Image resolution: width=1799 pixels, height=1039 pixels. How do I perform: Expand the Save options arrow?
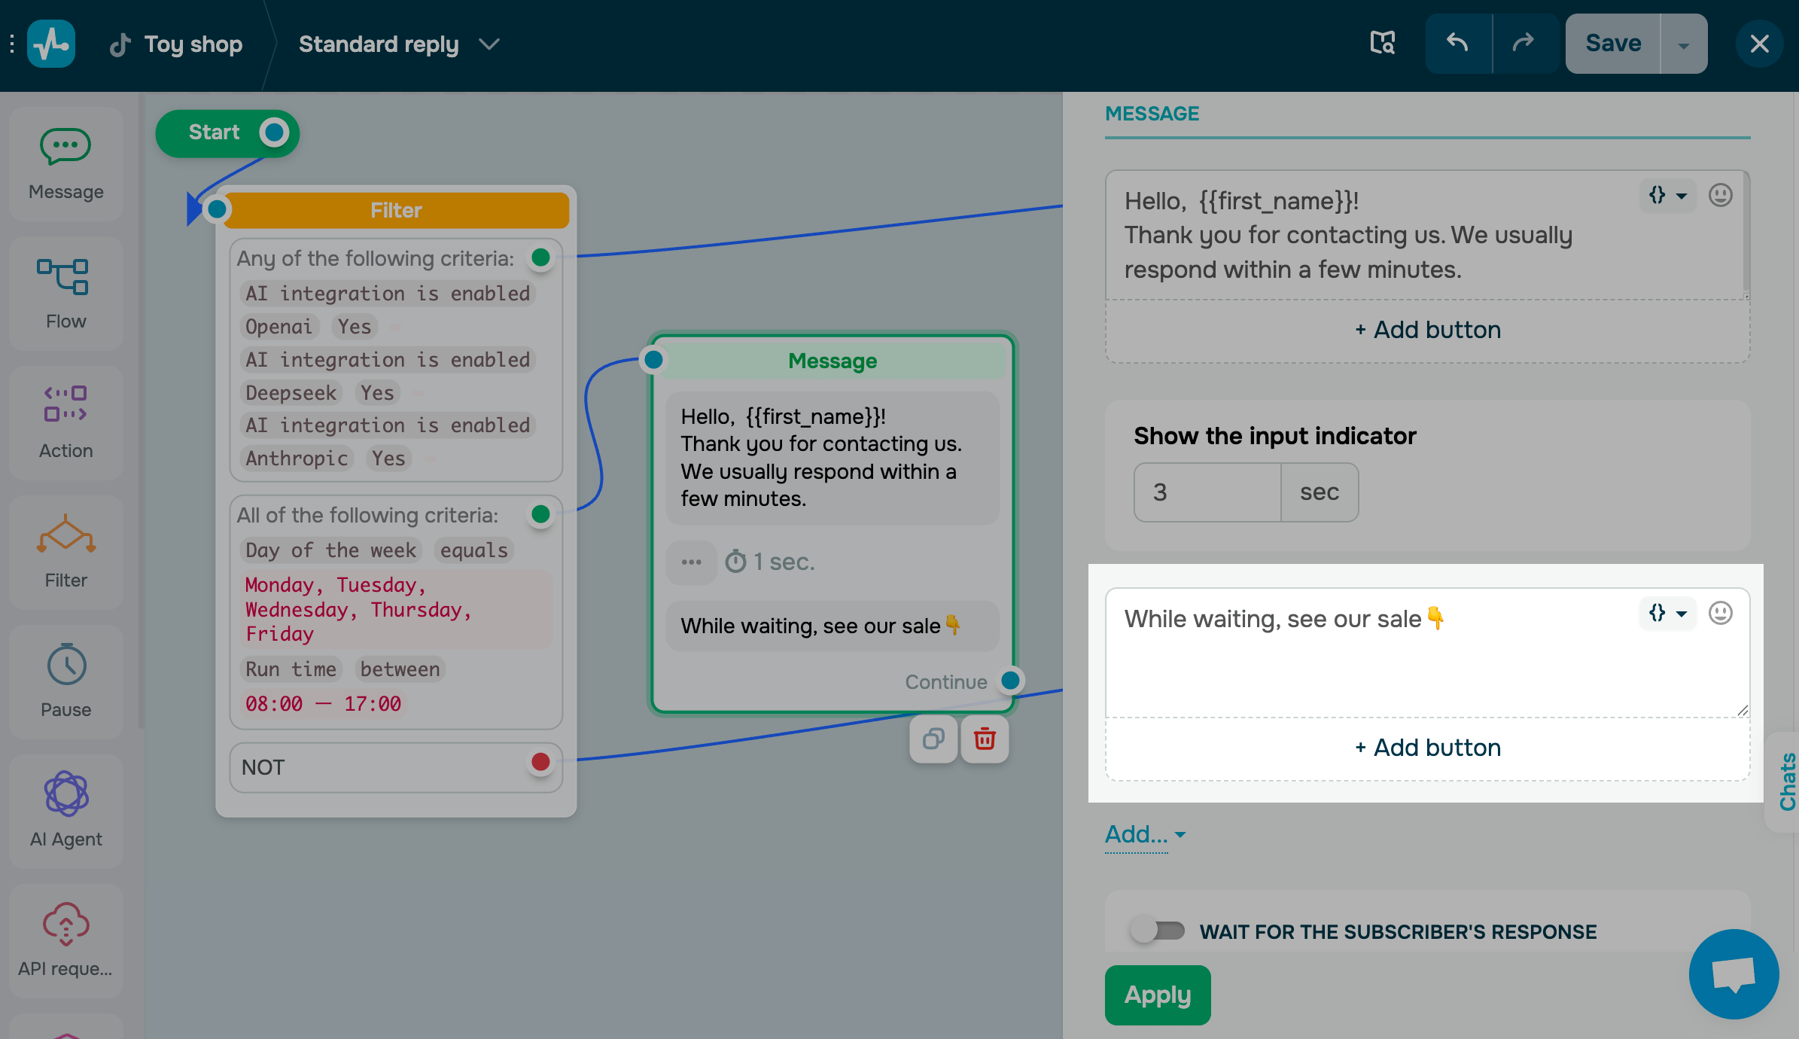[x=1683, y=44]
